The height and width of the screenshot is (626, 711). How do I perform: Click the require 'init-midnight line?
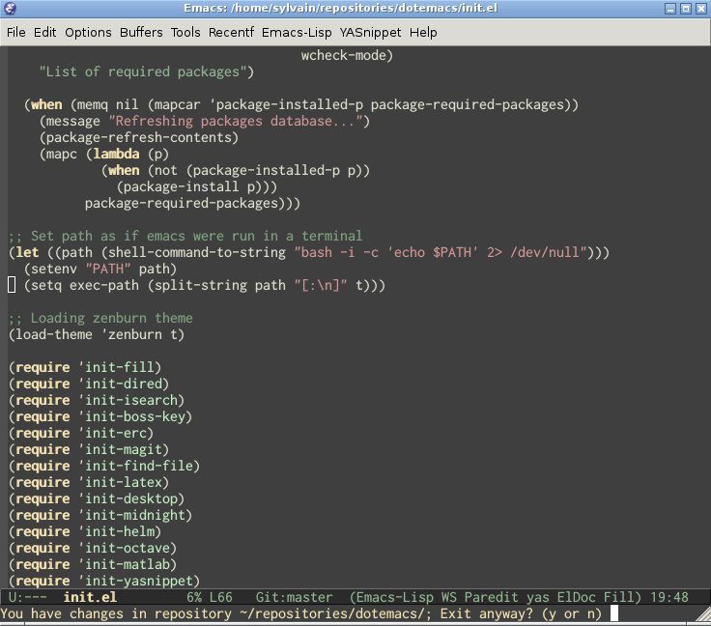(100, 516)
